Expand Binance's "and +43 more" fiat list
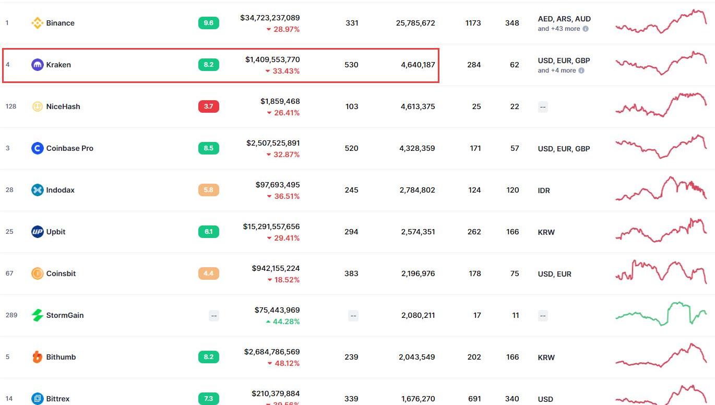715x405 pixels. 558,29
